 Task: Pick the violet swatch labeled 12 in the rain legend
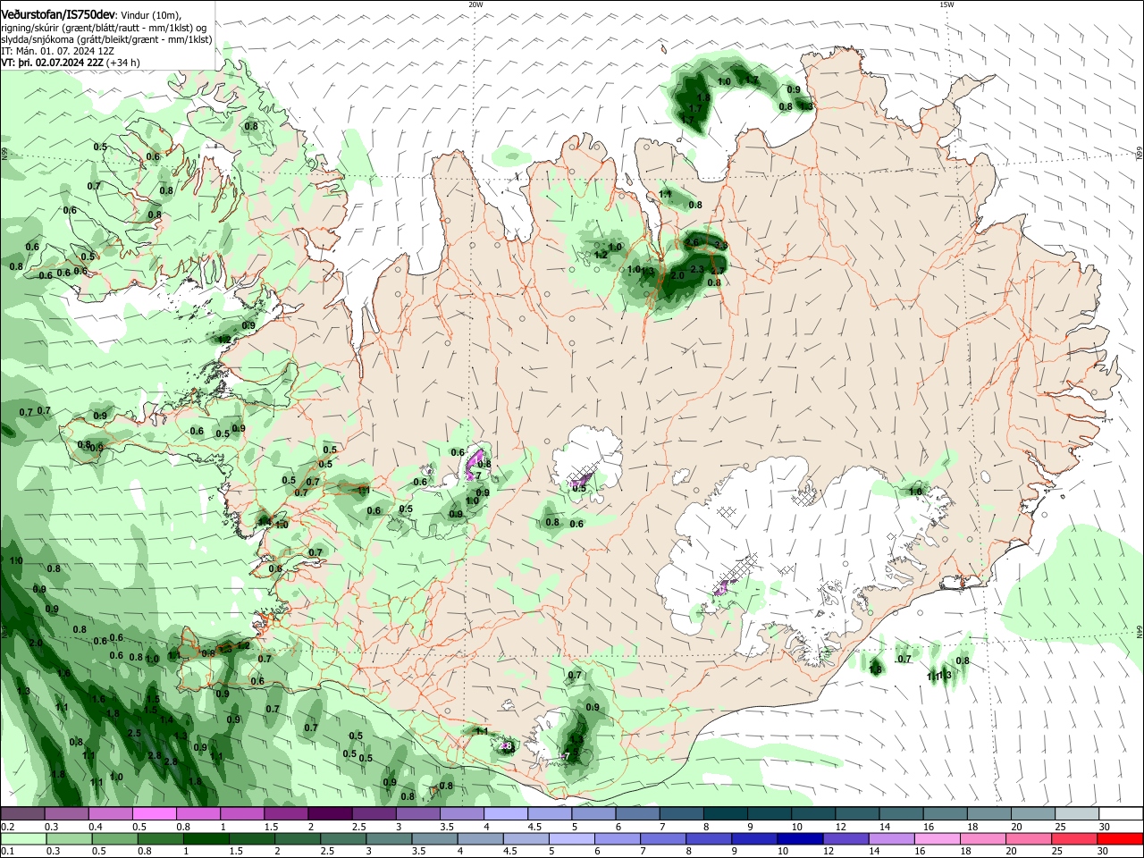pyautogui.click(x=845, y=839)
